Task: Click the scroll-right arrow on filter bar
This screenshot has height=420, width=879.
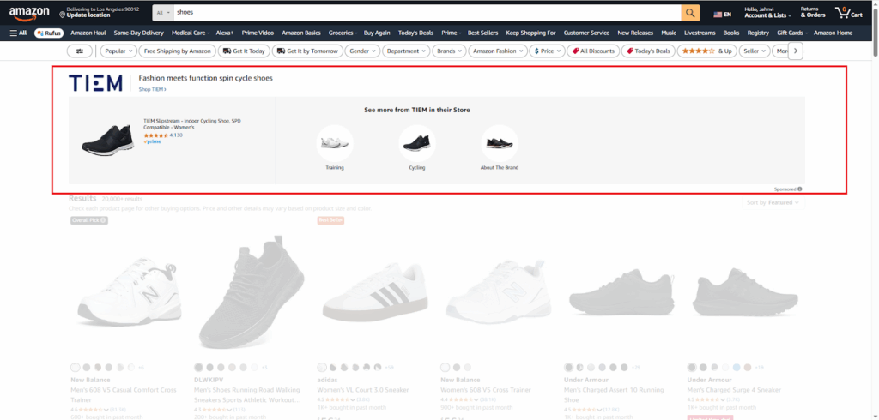Action: click(x=796, y=51)
